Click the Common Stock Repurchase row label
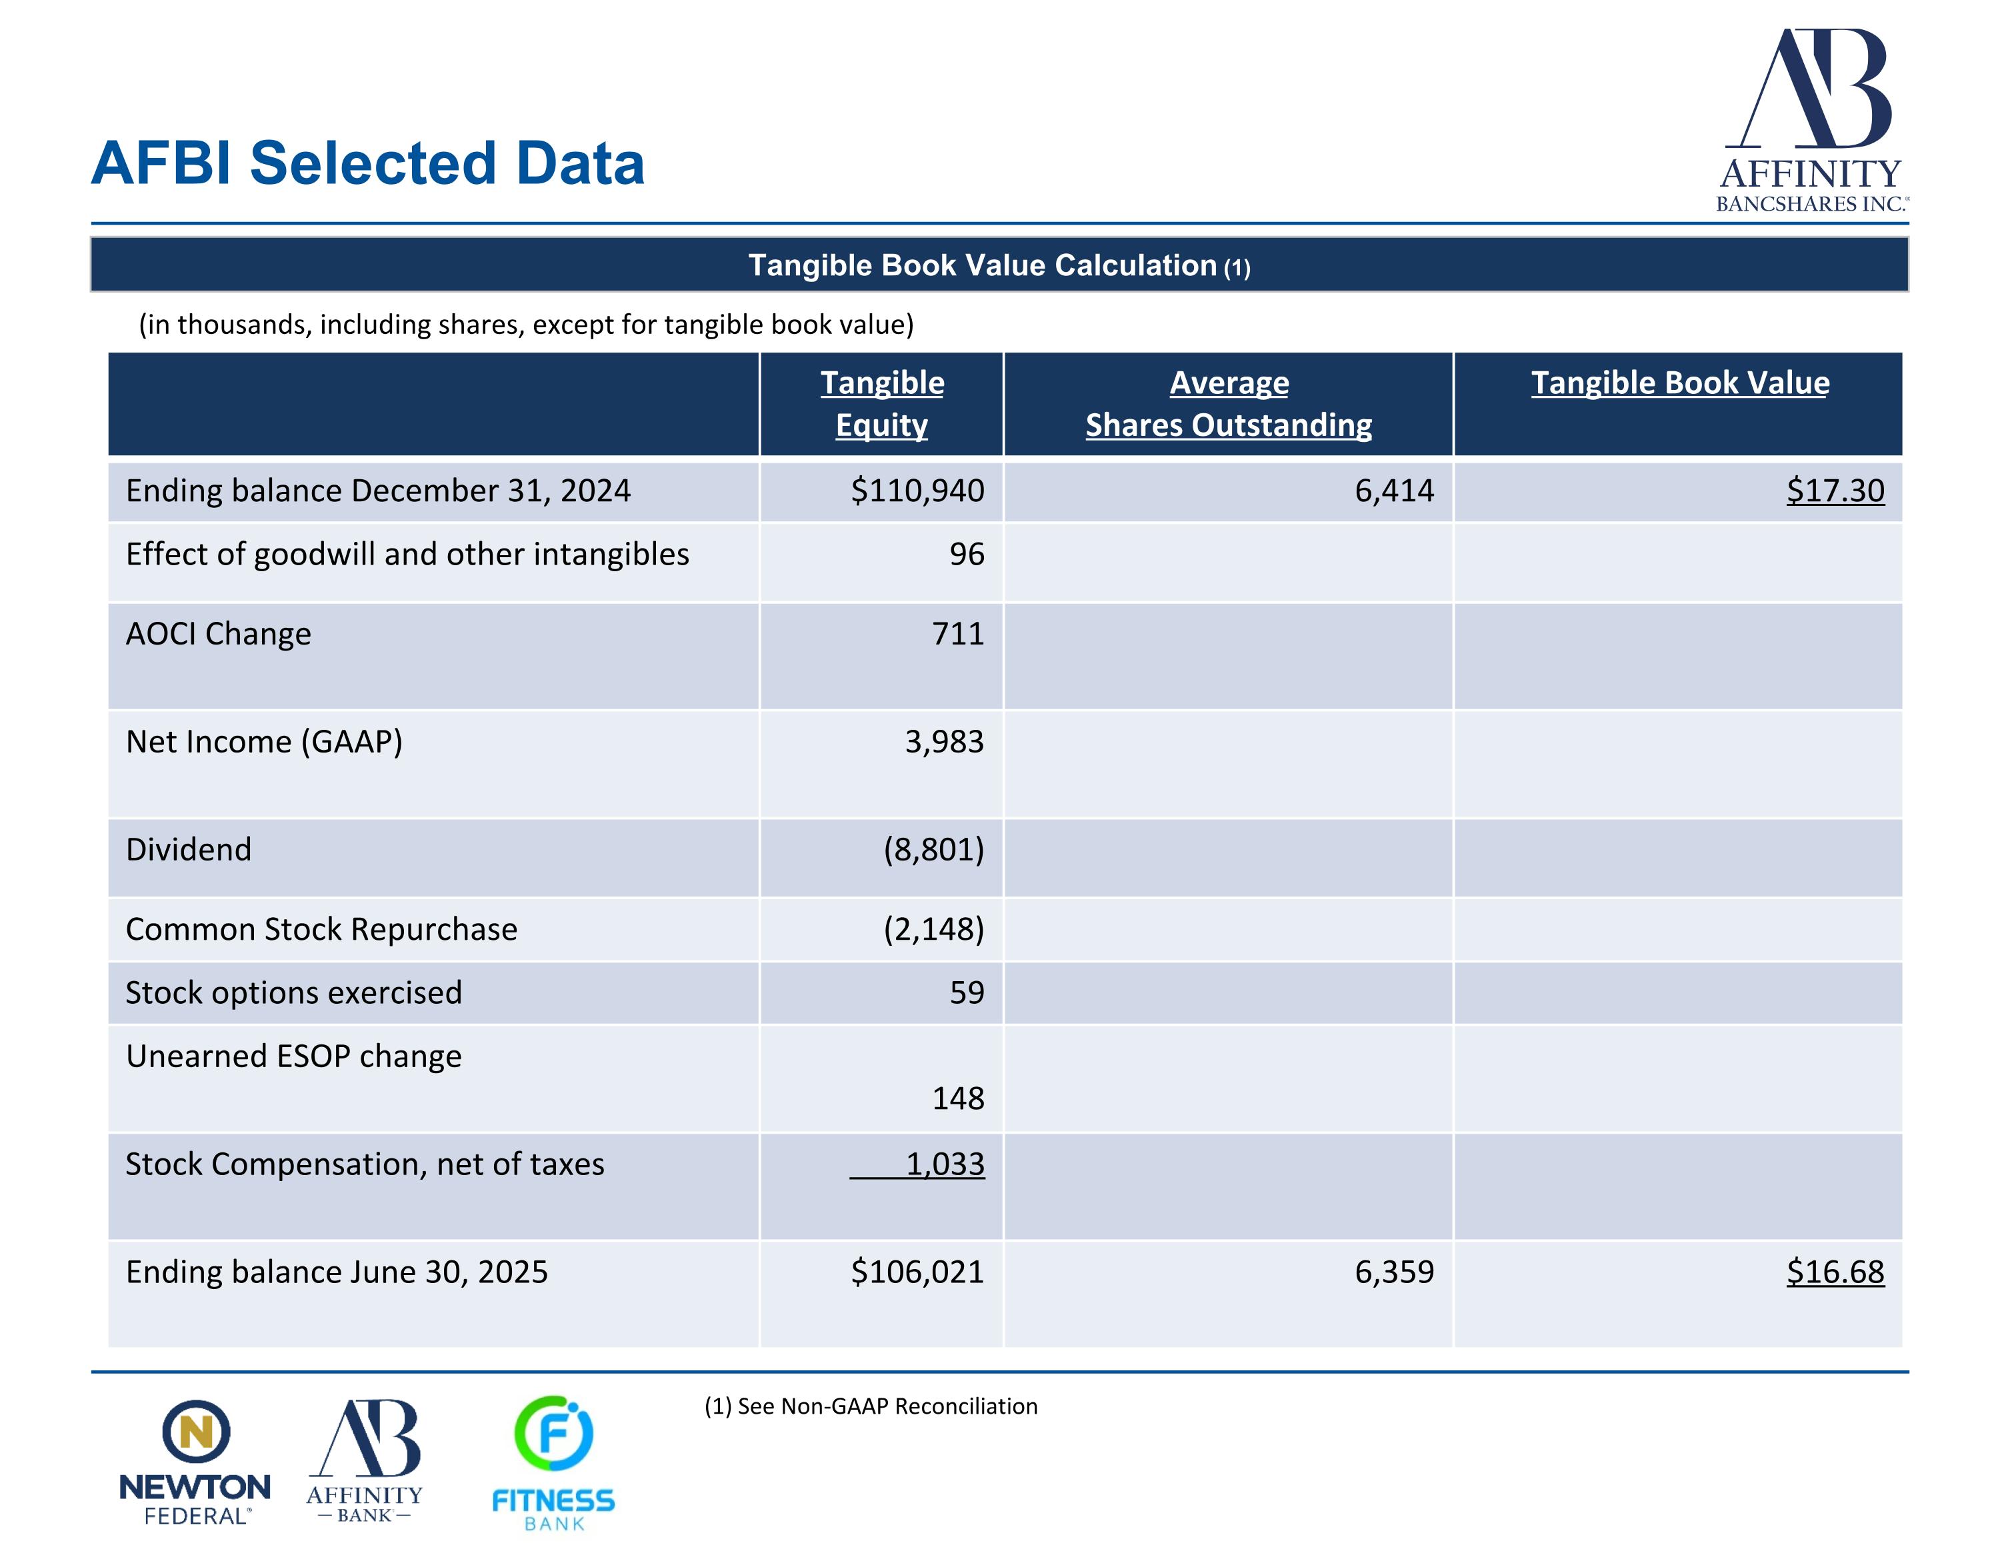 [321, 929]
